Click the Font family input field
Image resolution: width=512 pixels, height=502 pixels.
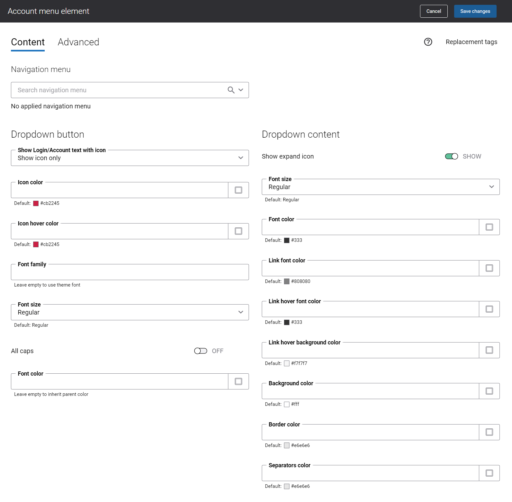pyautogui.click(x=130, y=272)
